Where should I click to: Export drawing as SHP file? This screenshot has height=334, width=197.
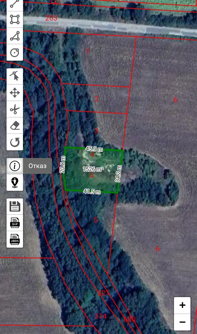[x=15, y=223]
